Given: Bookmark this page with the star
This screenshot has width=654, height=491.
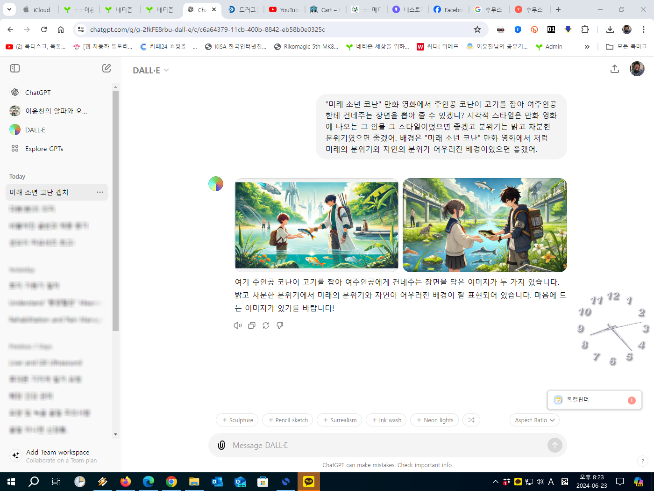Looking at the screenshot, I should point(477,29).
